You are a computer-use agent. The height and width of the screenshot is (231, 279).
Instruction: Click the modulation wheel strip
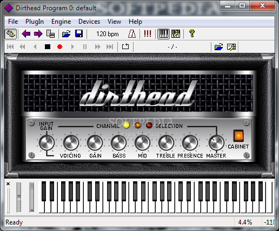(x=31, y=198)
